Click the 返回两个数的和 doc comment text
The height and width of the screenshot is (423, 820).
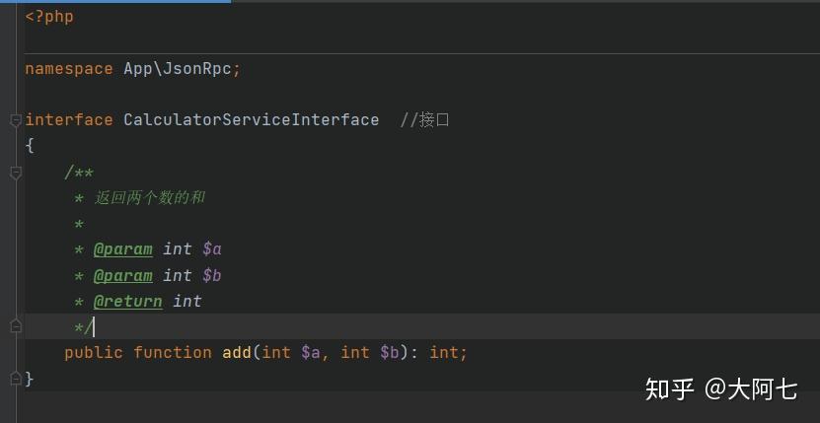(x=150, y=197)
